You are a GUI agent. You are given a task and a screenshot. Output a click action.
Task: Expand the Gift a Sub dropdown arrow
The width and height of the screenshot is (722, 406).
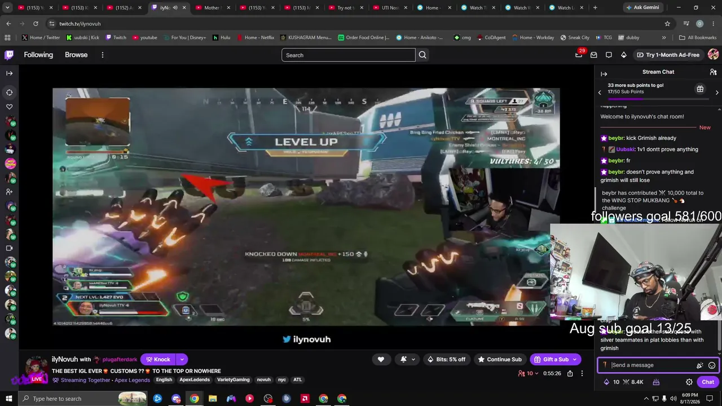pos(575,359)
